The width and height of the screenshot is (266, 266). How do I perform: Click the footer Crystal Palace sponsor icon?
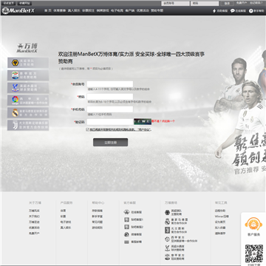coord(168,248)
